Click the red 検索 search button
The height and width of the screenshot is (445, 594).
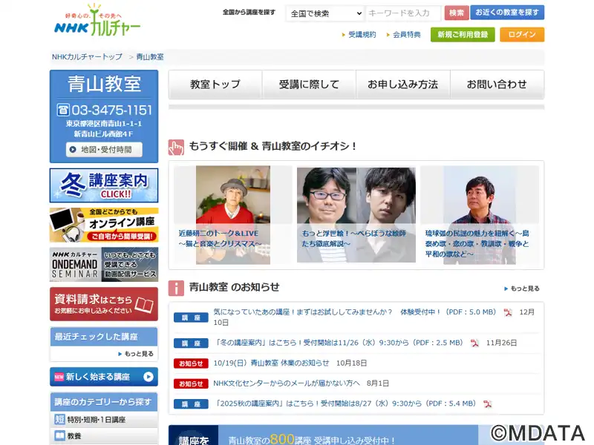click(457, 13)
